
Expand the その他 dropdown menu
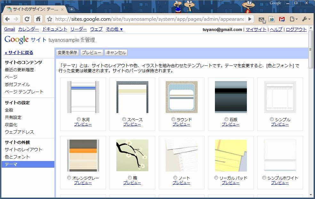pos(114,29)
